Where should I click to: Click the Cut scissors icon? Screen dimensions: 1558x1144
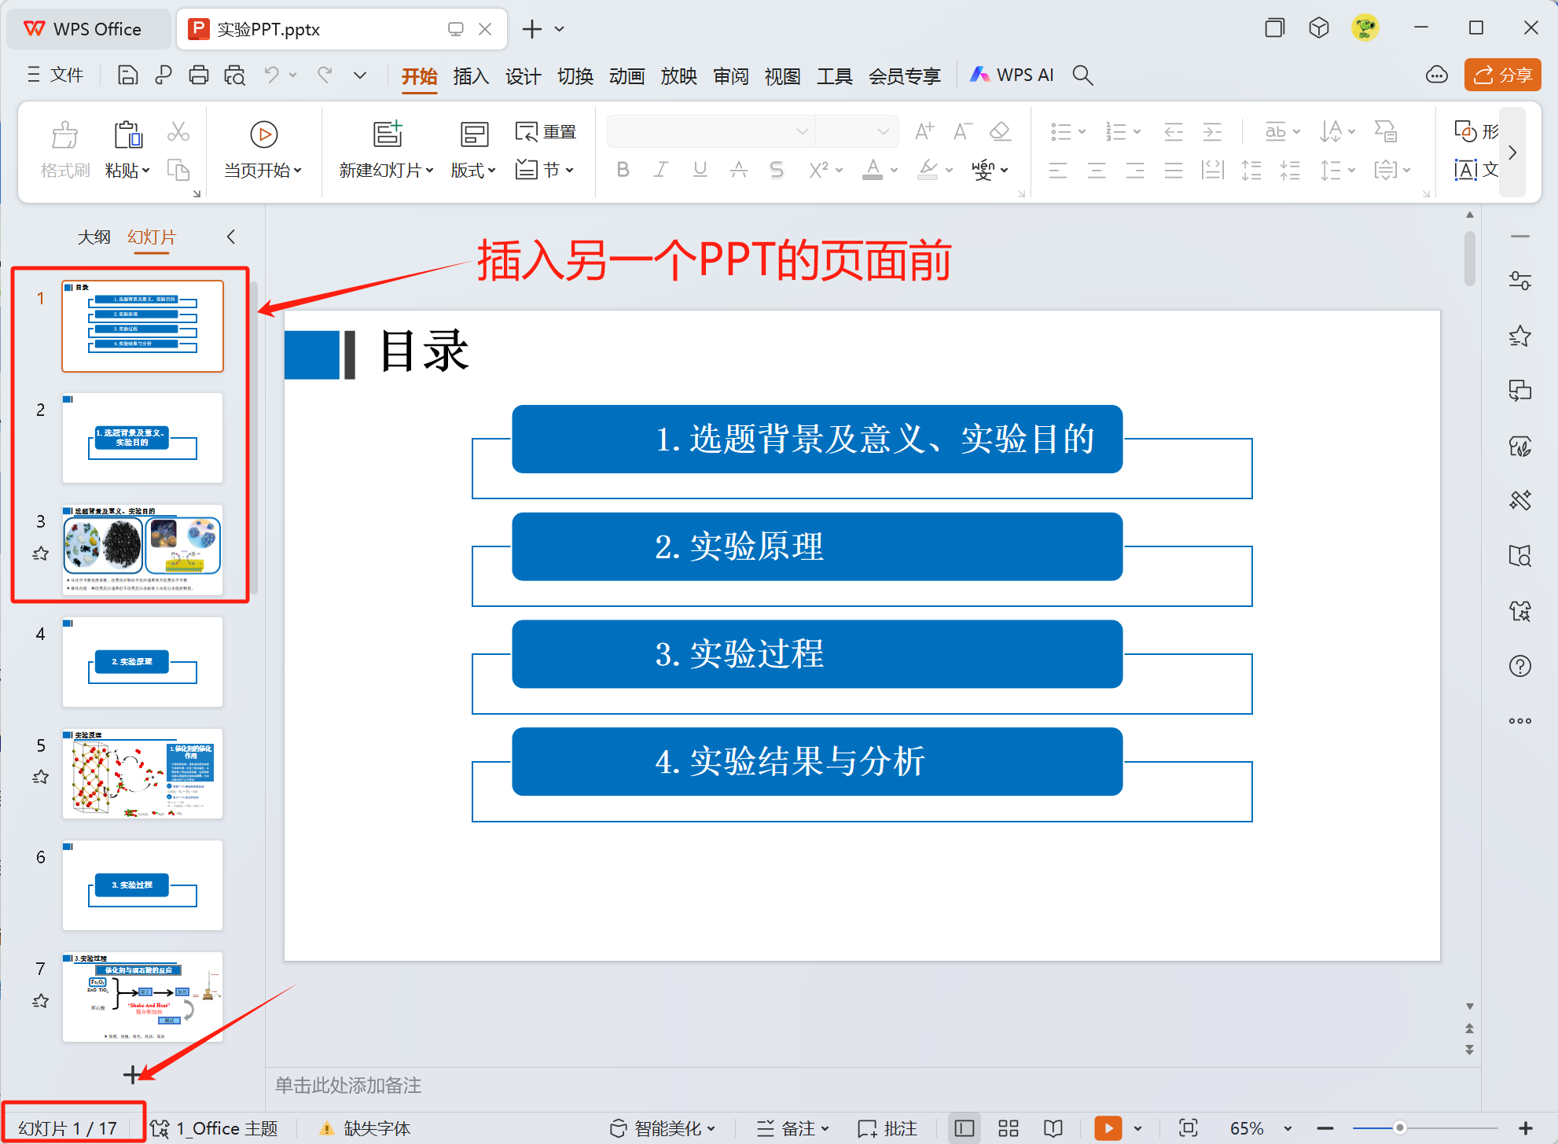[178, 131]
